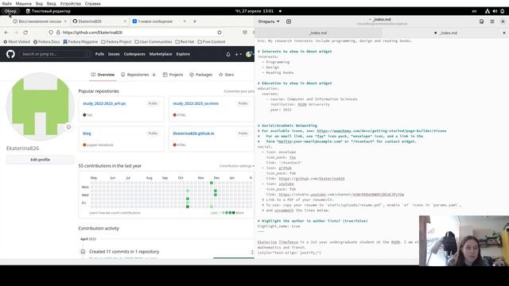Screen dimensions: 509x286
Task: Click Обзор activities button
Action: click(x=10, y=11)
